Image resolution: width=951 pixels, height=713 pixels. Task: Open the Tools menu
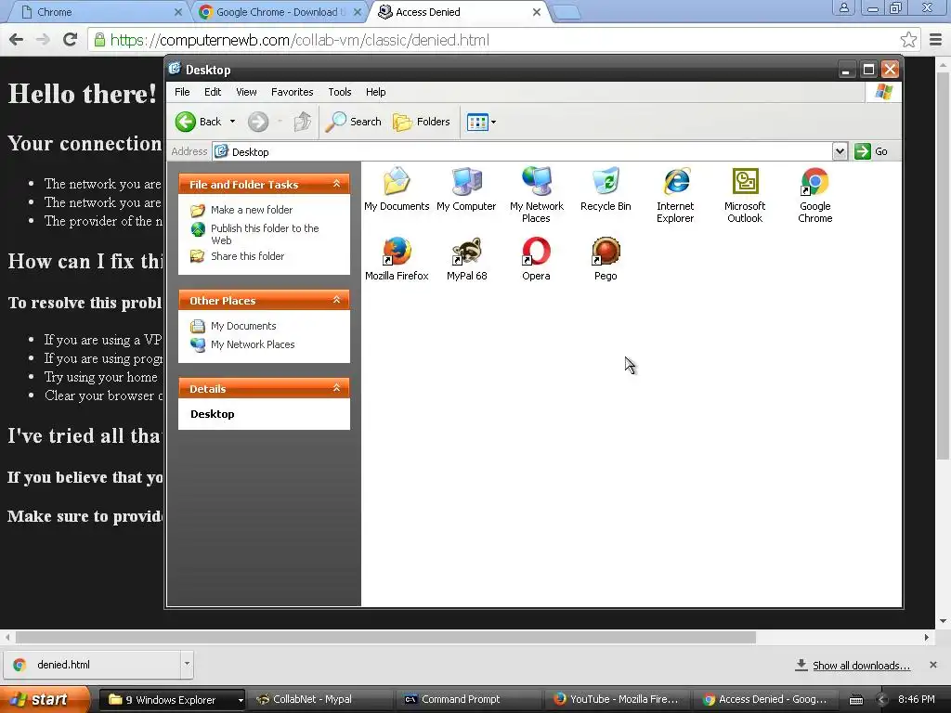(x=340, y=92)
